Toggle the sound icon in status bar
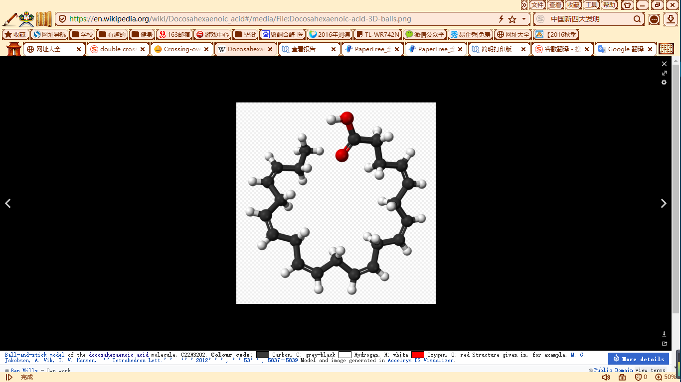This screenshot has height=382, width=681. [606, 378]
